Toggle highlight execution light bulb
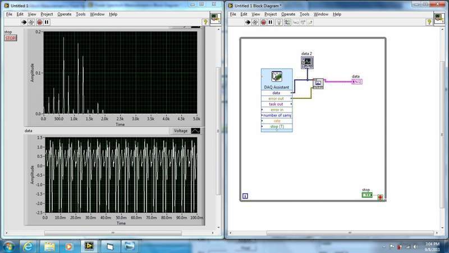Screen dimensions: 449x253 pos(278,22)
